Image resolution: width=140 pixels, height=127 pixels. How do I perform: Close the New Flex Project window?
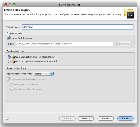point(6,5)
